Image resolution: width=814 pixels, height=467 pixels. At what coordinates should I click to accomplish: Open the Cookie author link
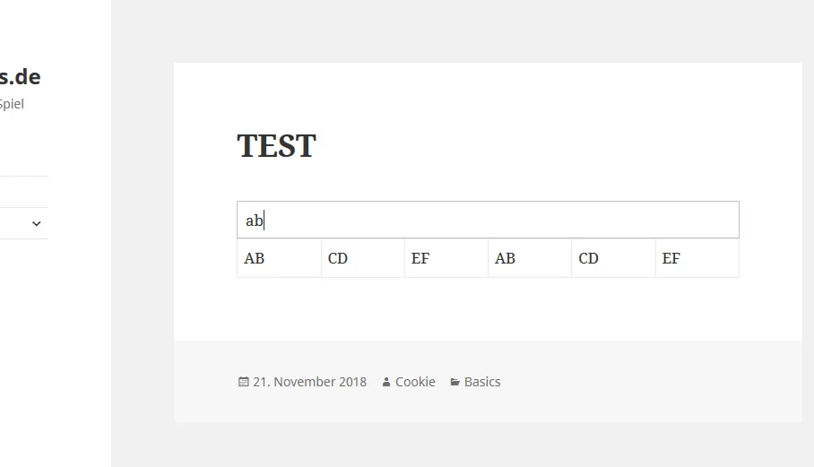point(415,382)
